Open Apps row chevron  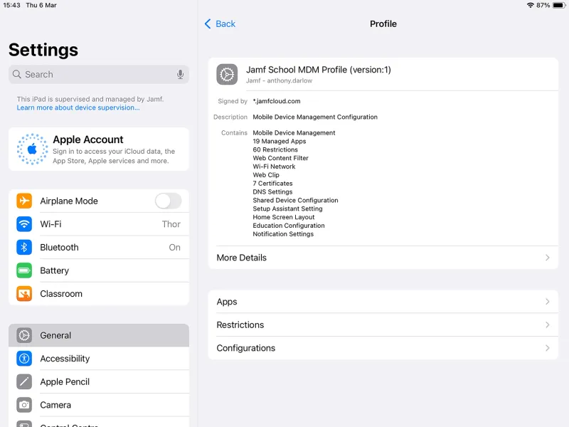point(547,302)
